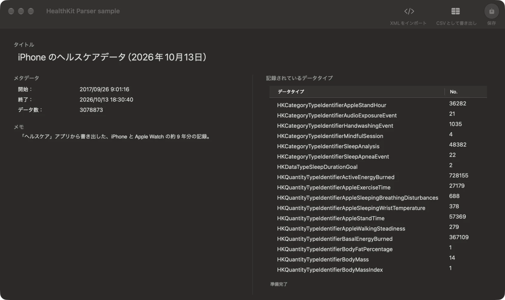Click the title field with iPhone のヘルスケアデータ
Screen dimensions: 505x300
coord(112,57)
